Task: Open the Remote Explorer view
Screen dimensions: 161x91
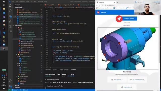Action: (x=10, y=26)
